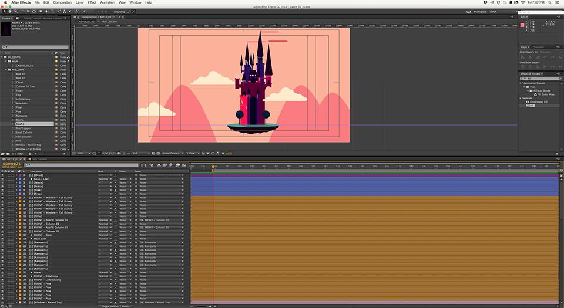Open the Graph Editor icon
This screenshot has width=564, height=308.
click(x=184, y=165)
